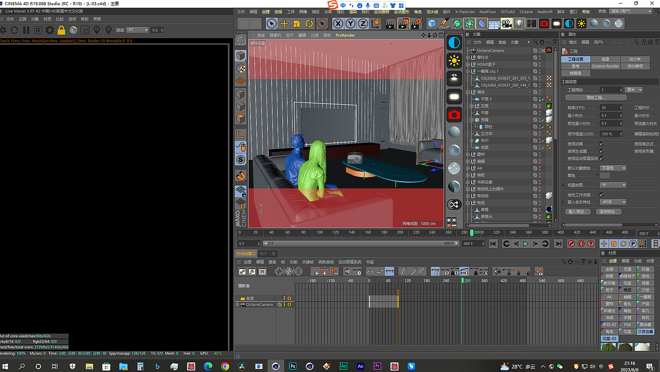Open the 视图修剪 dropdown
Viewport: 660px width, 372px height.
pos(614,185)
